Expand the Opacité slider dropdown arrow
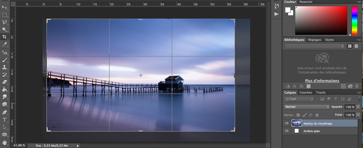 point(358,107)
